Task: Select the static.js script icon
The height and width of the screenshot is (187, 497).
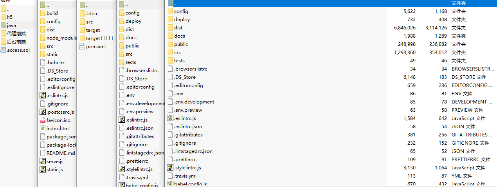Action: pos(43,170)
